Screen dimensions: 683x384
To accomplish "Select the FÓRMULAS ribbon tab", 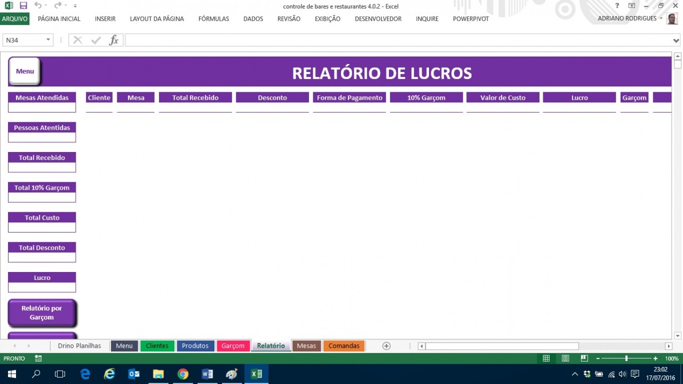I will pyautogui.click(x=213, y=19).
